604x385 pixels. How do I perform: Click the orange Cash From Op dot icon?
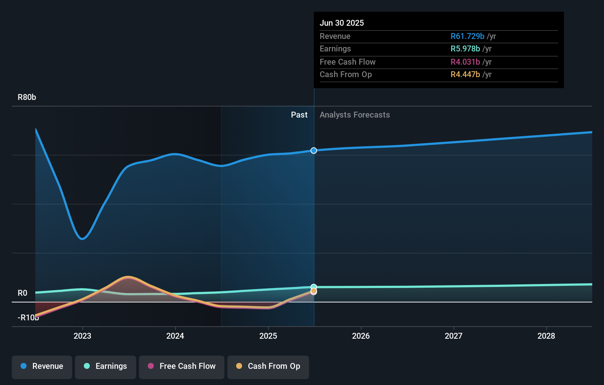point(239,366)
